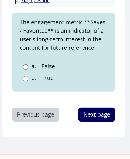Click the '**Saves' text in the question
Viewport: 130px width, 159px height.
[95, 22]
